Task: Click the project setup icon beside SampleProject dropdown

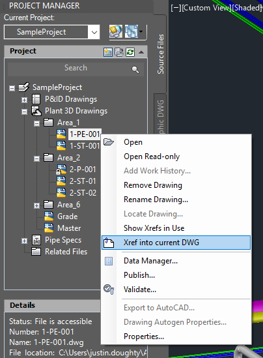Action: click(116, 31)
